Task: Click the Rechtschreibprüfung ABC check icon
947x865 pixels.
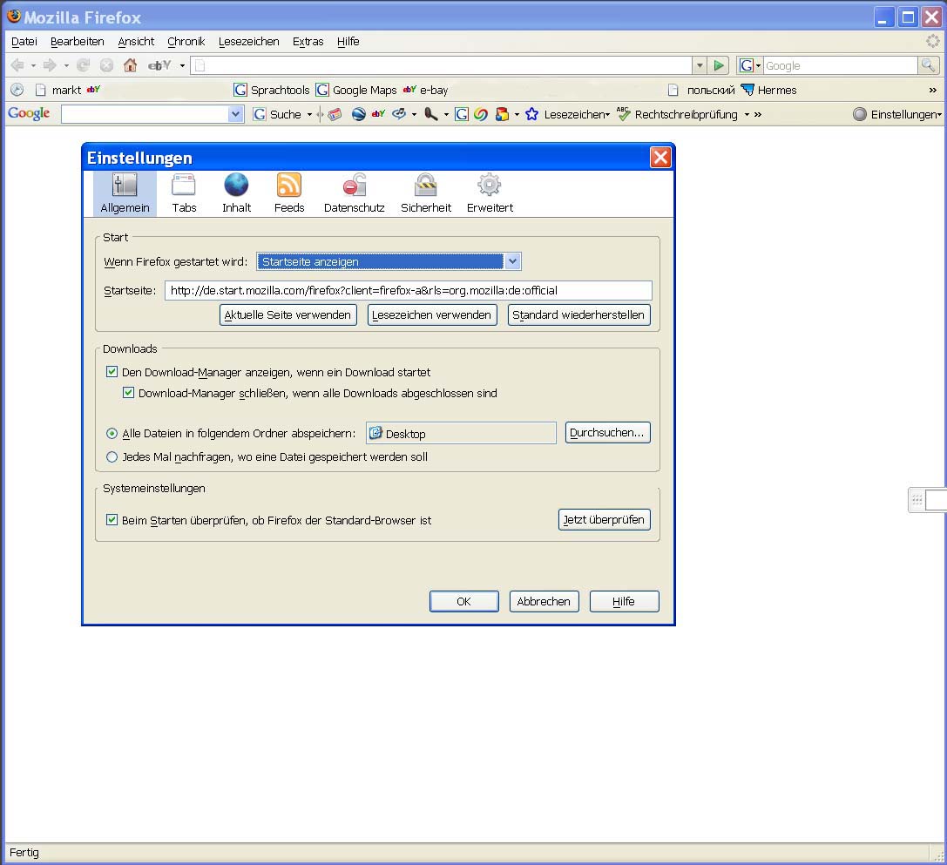Action: (623, 113)
